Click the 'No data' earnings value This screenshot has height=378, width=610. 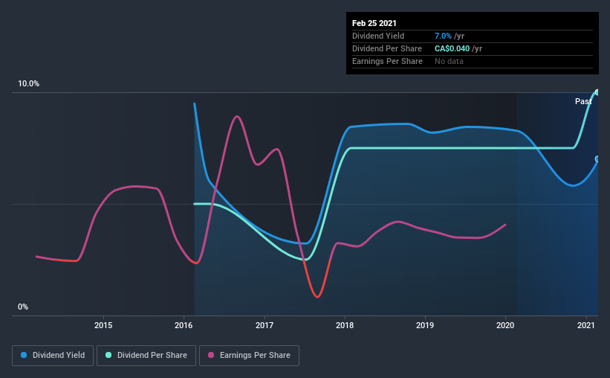[x=449, y=61]
